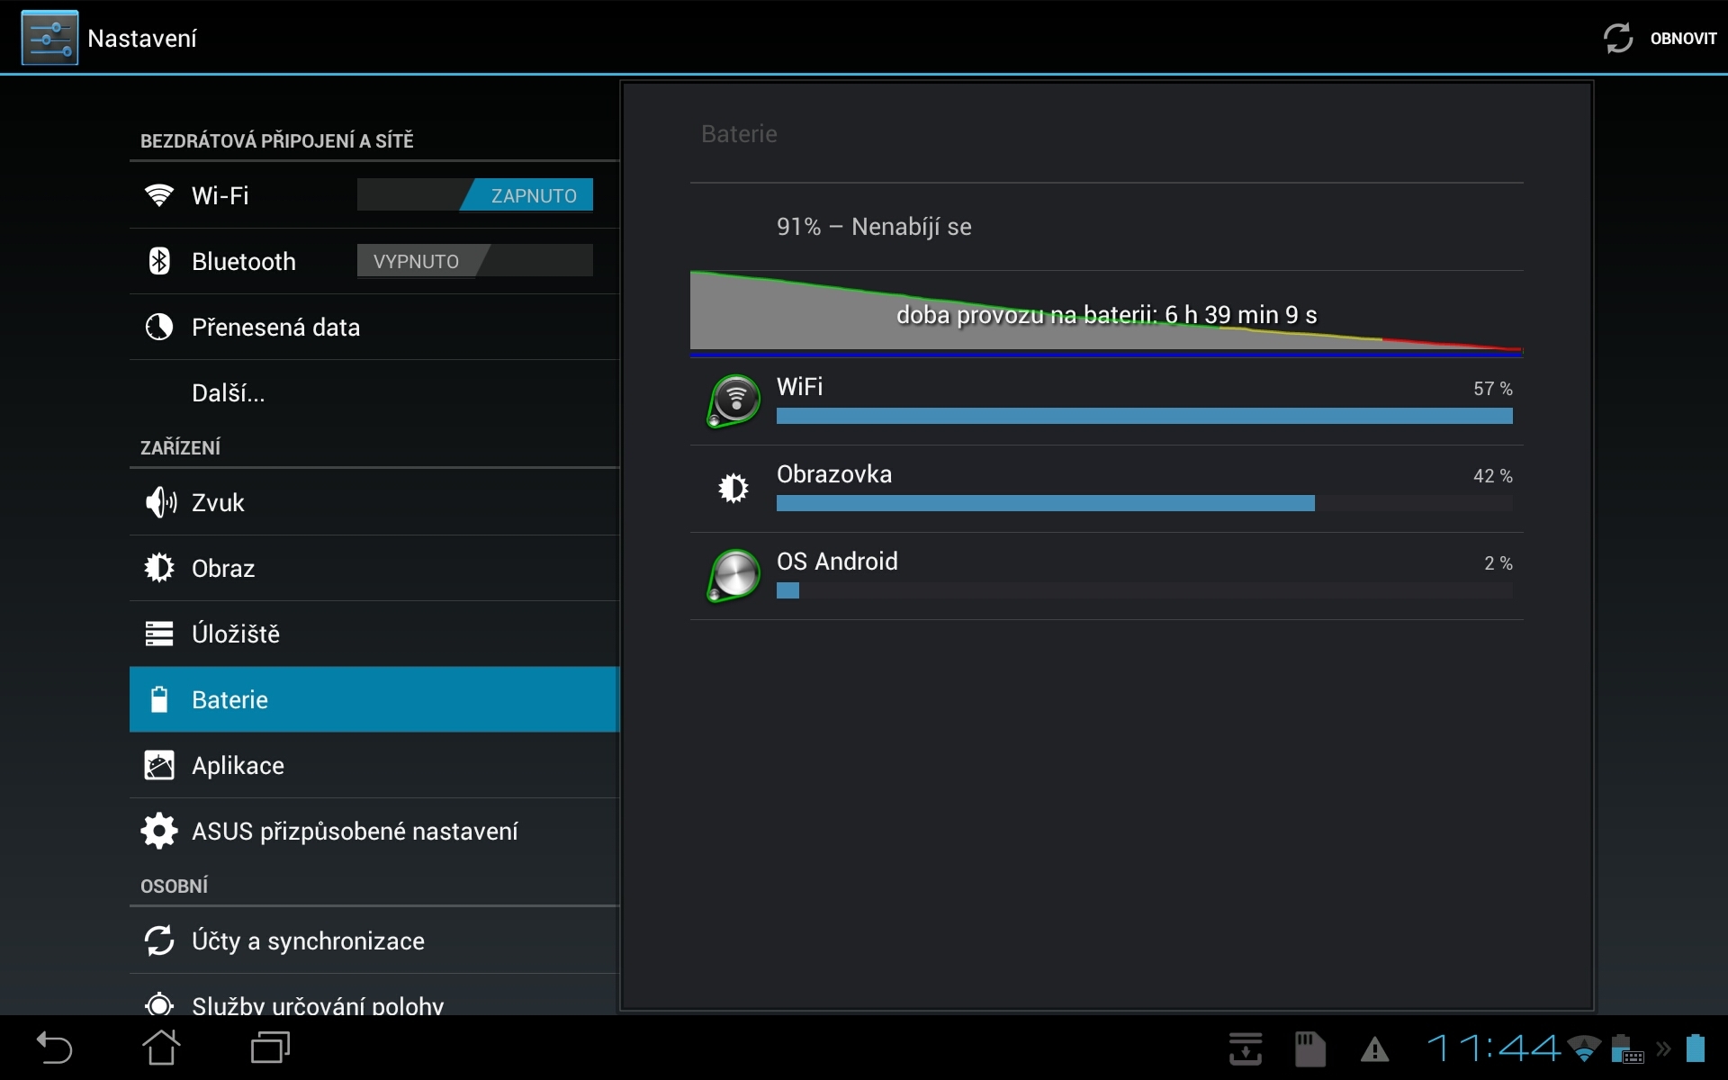Screen dimensions: 1728x1080
Task: Select the Baterie menu item
Action: [x=229, y=699]
